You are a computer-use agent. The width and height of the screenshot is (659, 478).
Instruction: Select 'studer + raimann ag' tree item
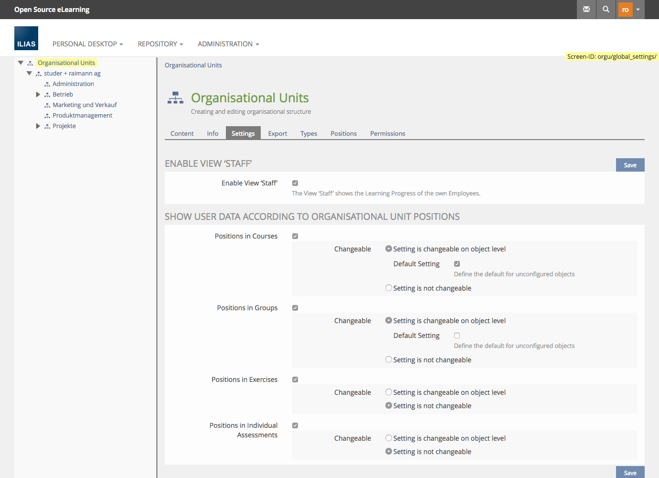point(72,74)
